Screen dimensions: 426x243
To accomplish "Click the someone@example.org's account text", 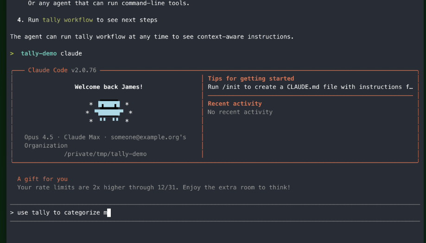I will click(x=148, y=137).
